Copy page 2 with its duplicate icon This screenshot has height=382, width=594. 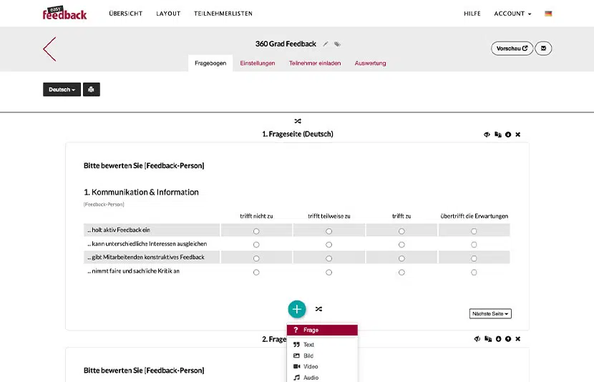pos(488,339)
